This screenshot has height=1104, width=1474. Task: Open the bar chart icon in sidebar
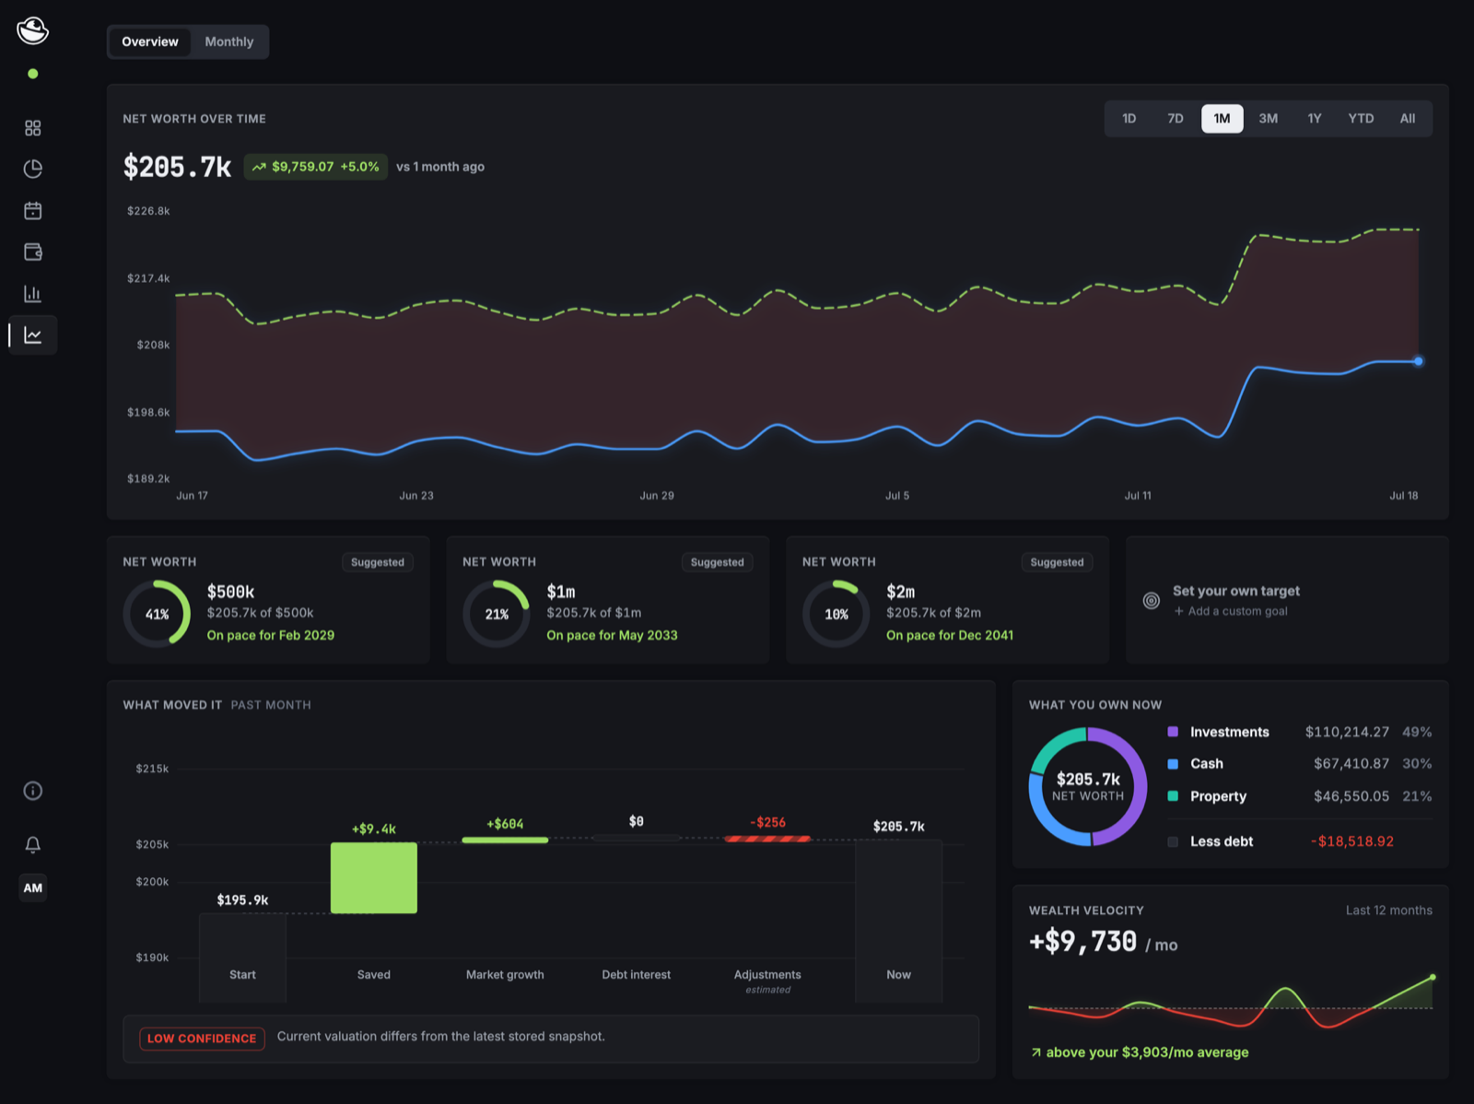[x=33, y=294]
